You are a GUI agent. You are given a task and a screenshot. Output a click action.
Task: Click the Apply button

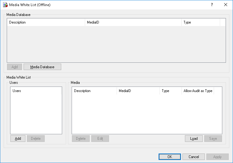click(217, 157)
